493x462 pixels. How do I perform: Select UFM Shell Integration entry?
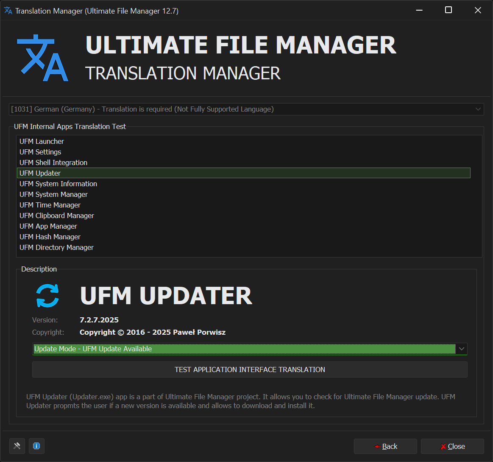[x=53, y=162]
